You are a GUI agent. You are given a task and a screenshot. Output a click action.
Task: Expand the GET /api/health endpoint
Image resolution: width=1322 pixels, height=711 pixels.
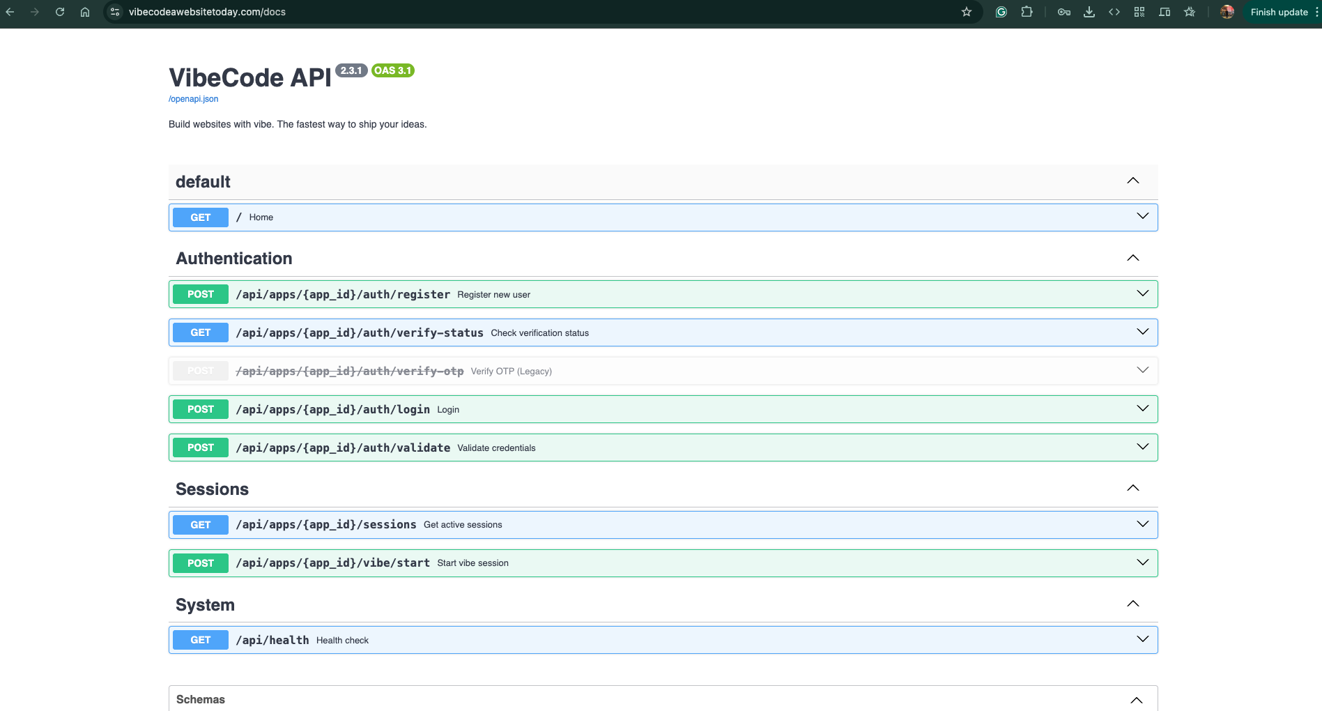point(1142,639)
